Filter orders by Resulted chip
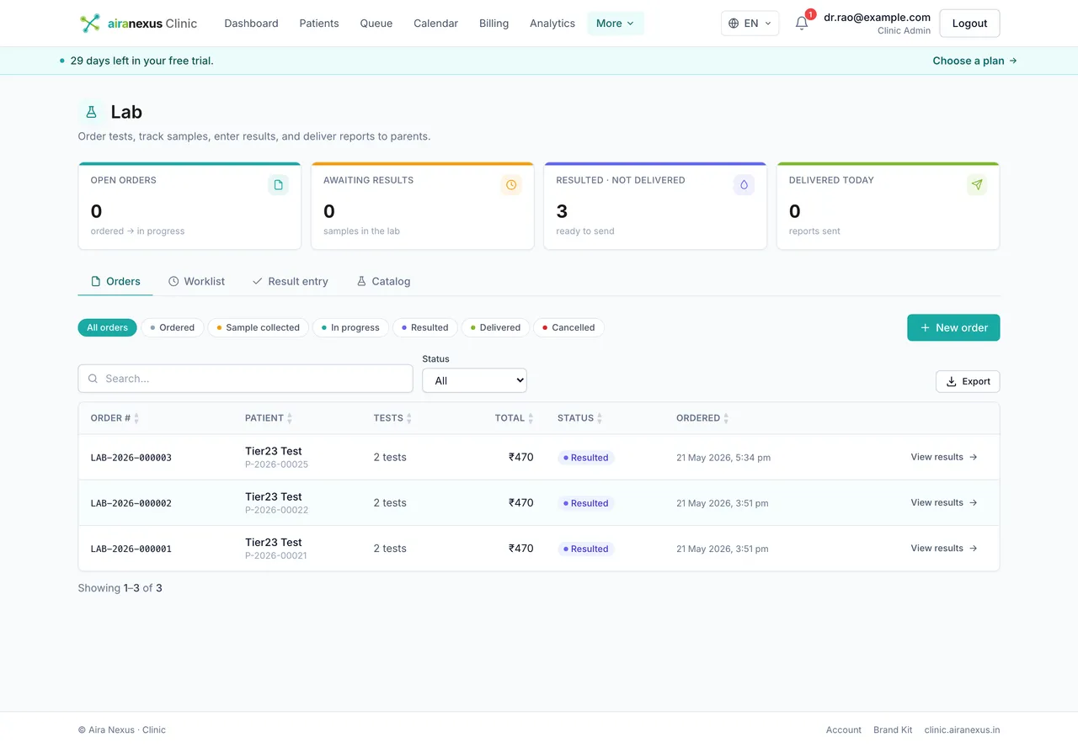Screen dimensions: 1078x748 424,327
